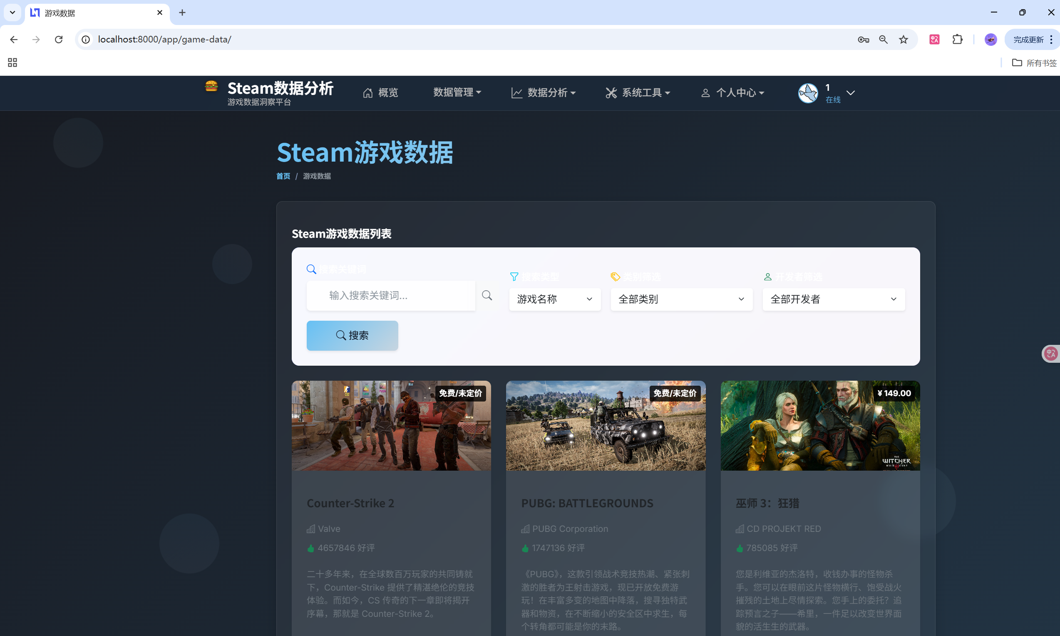Click the thumbs-up icon beside 4657846 好评
This screenshot has width=1060, height=636.
click(311, 548)
